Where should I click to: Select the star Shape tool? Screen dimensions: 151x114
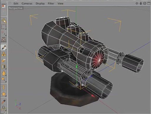tap(4, 94)
